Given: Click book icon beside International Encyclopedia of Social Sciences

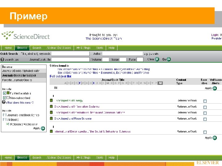Looking at the screenshot, I should point(51,131).
